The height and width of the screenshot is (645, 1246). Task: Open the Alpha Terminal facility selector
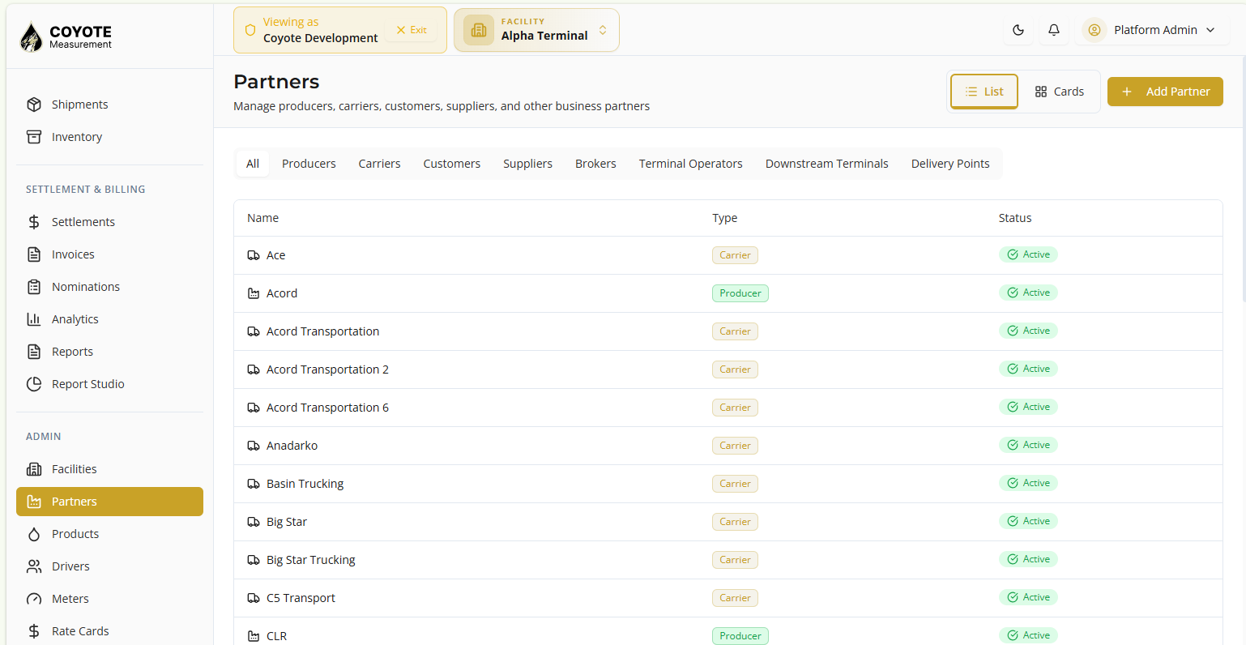(536, 30)
